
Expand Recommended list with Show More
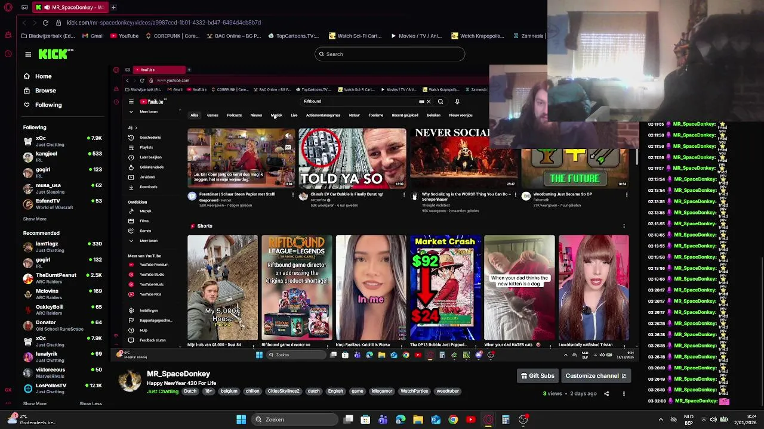point(35,403)
